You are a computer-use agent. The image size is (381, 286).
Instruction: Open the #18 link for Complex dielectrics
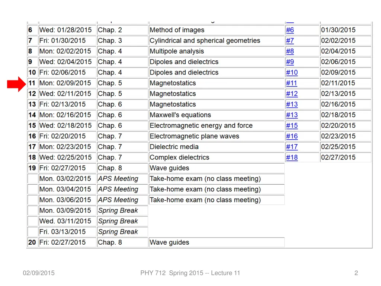[x=292, y=158]
